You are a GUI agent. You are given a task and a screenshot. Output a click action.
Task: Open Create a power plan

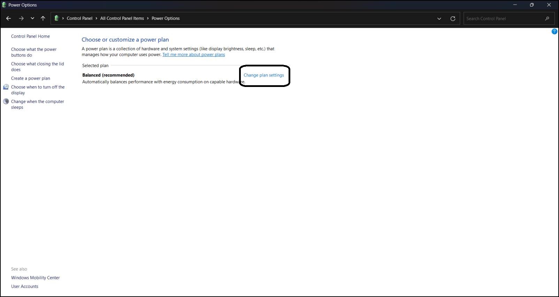(31, 78)
